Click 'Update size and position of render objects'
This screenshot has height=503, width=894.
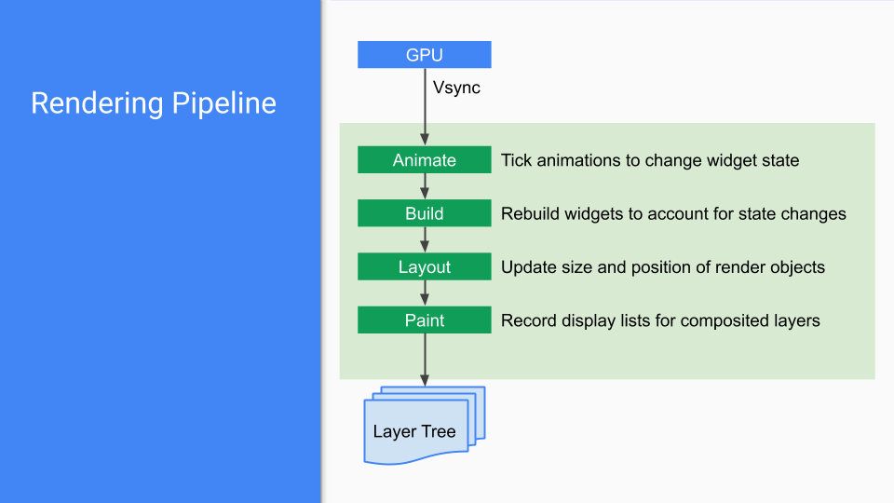(662, 267)
